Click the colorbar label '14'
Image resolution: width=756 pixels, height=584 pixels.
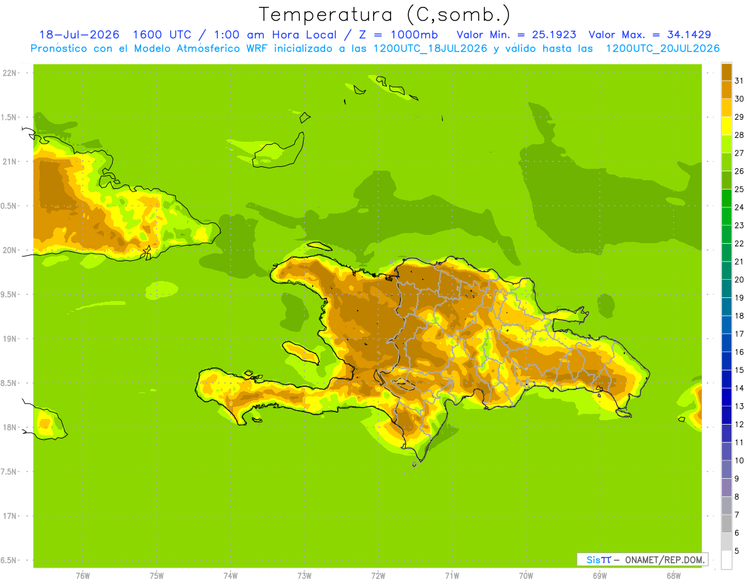point(739,388)
